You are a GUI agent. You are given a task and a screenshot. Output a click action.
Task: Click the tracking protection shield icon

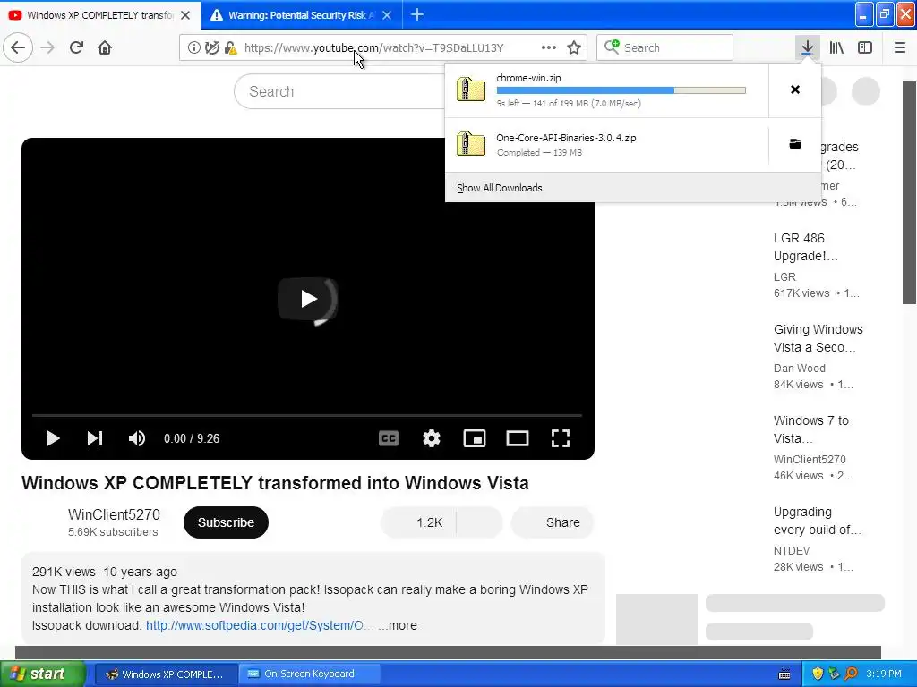tap(211, 48)
